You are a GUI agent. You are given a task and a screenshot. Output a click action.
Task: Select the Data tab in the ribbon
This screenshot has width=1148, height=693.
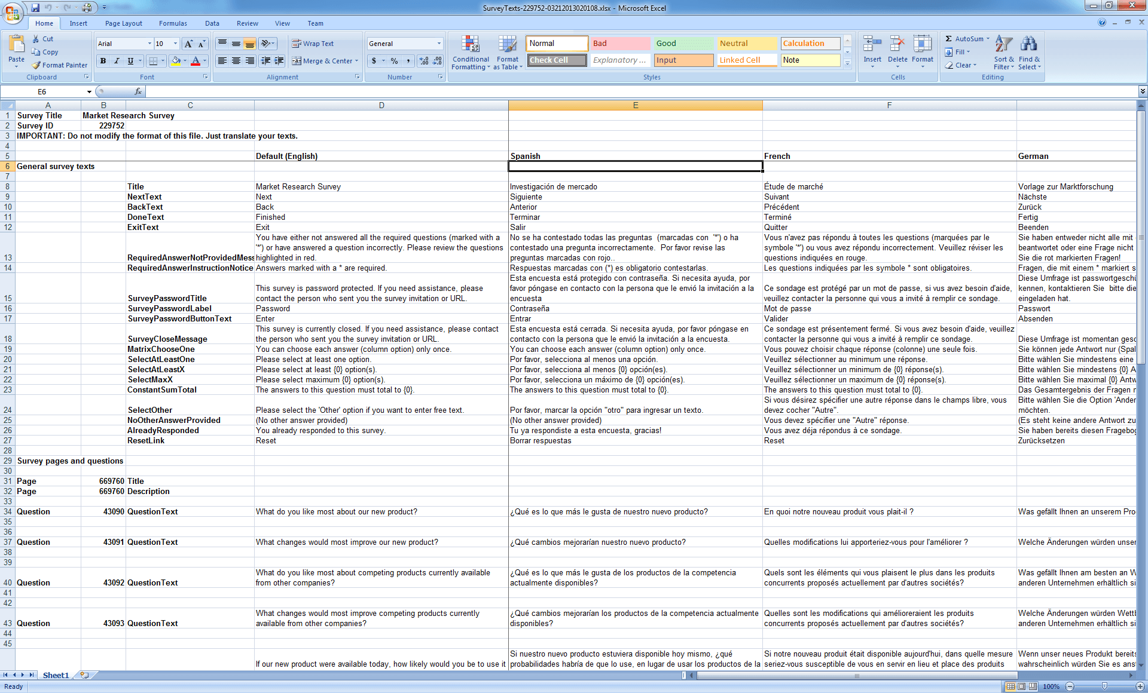(212, 23)
